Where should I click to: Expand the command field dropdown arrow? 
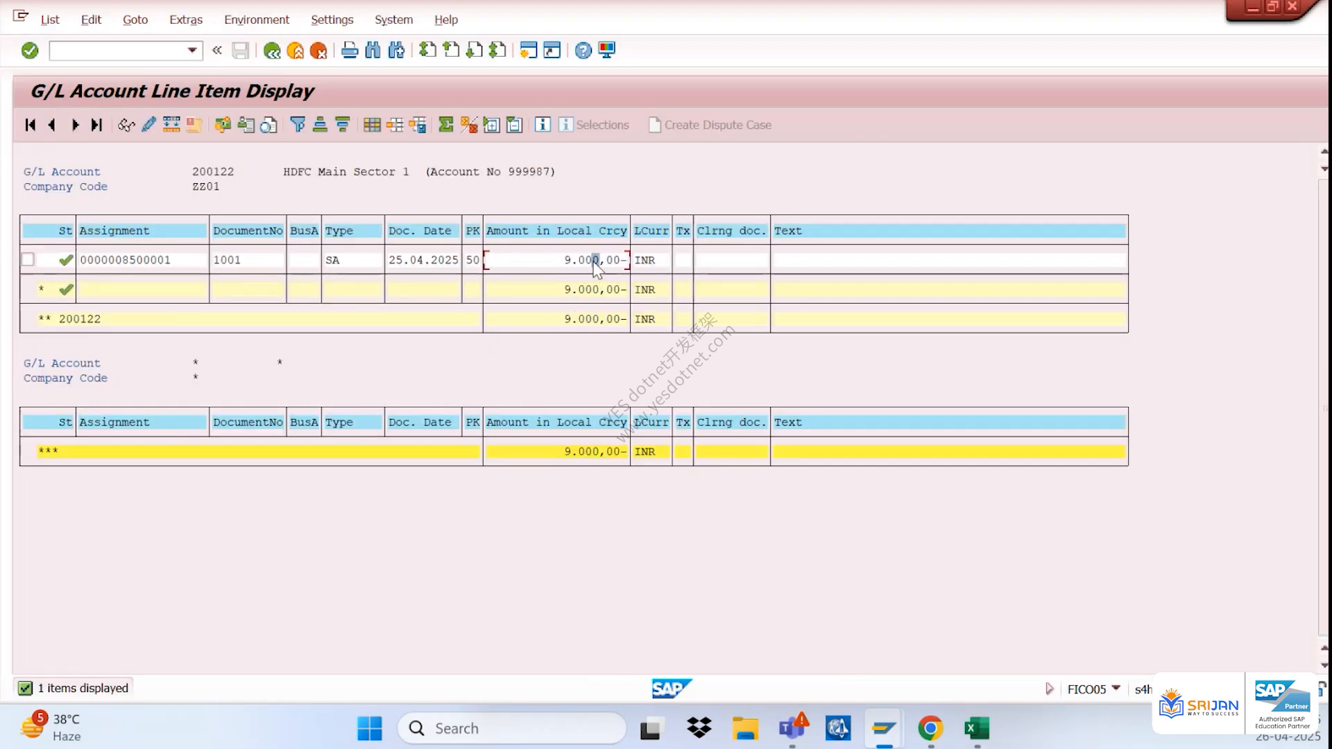point(192,51)
